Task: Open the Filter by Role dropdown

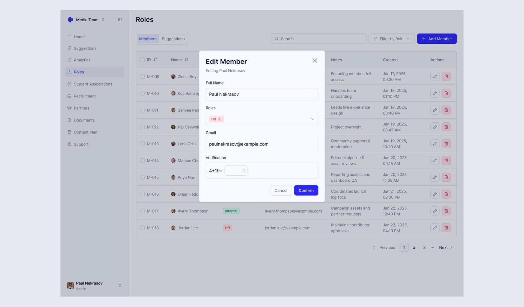Action: (391, 39)
